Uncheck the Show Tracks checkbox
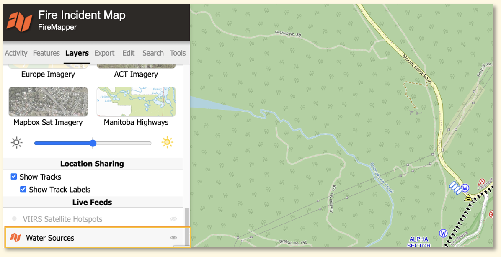This screenshot has width=501, height=257. click(x=14, y=177)
